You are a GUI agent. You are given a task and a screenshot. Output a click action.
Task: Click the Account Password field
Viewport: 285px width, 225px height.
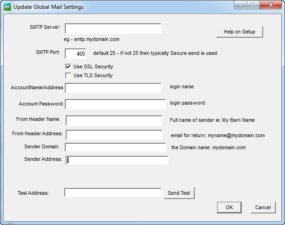115,104
